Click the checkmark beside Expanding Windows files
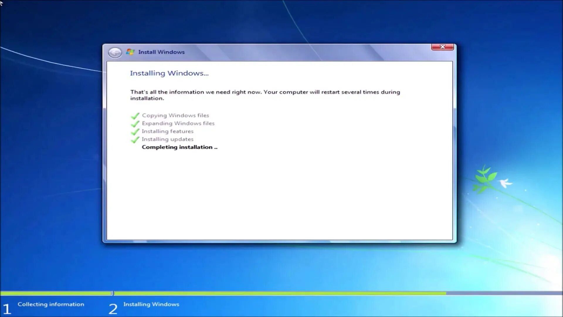The height and width of the screenshot is (317, 563). click(x=135, y=124)
